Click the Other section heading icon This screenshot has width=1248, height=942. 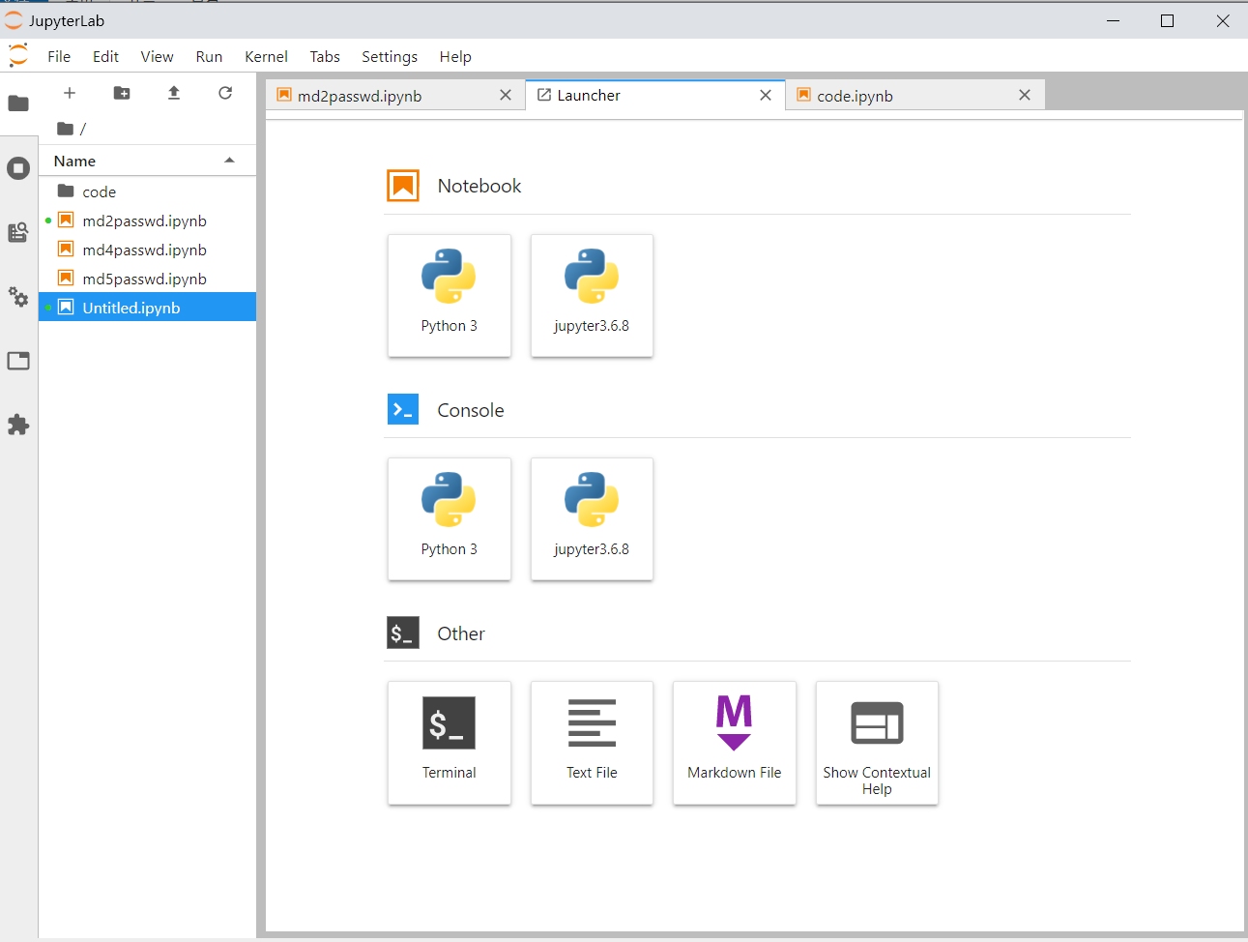point(403,633)
